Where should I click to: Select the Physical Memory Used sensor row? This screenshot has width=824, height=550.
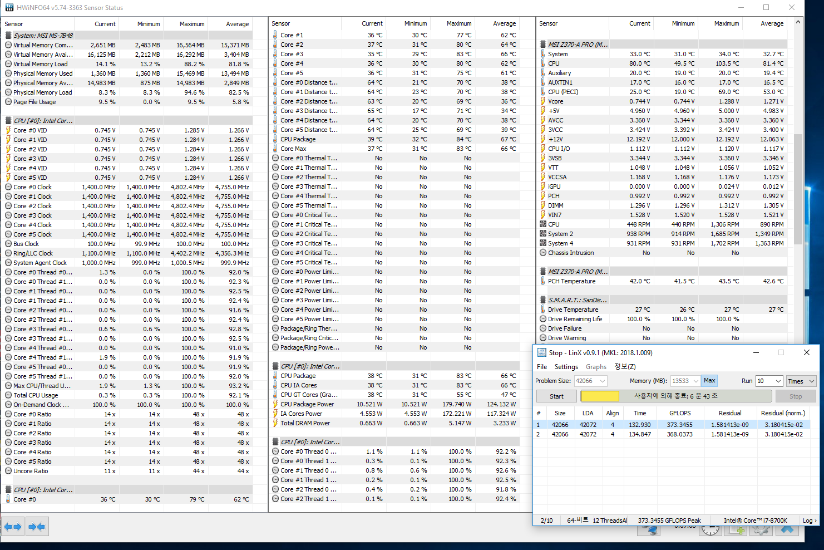pyautogui.click(x=127, y=73)
